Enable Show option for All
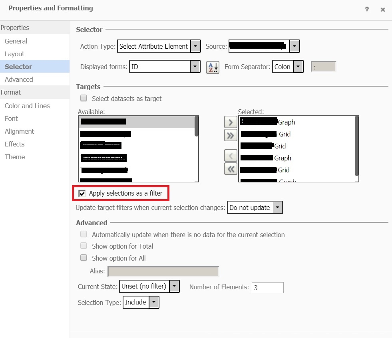392x338 pixels. (x=84, y=258)
